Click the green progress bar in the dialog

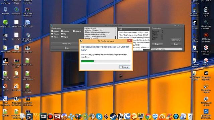[x=88, y=61]
